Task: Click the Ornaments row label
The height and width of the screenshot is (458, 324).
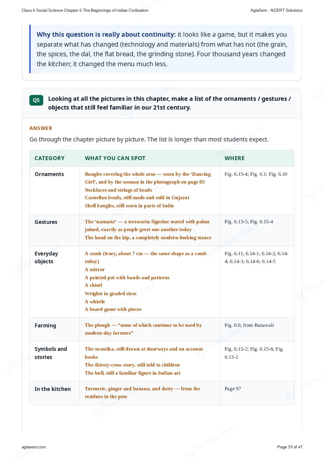Action: coord(49,174)
